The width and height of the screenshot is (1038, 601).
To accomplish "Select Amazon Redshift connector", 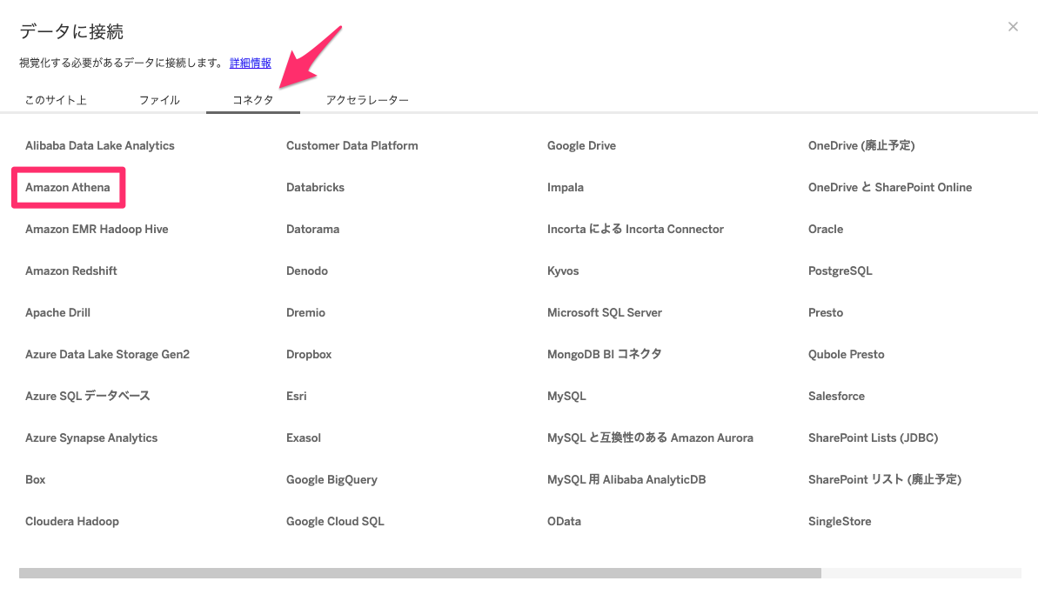I will coord(71,271).
